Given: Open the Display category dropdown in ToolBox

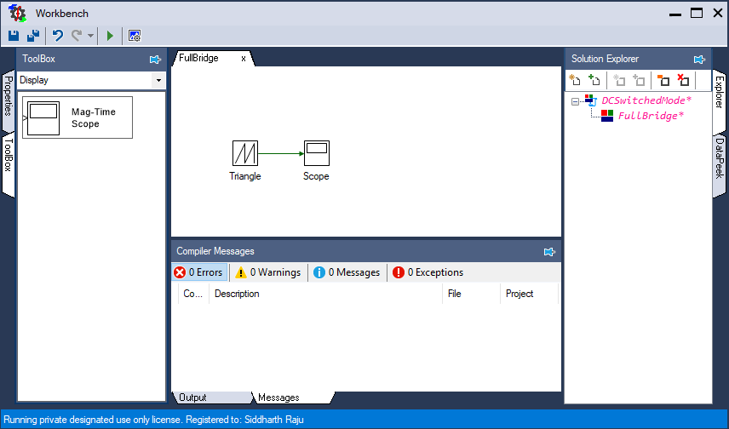Looking at the screenshot, I should click(x=158, y=80).
